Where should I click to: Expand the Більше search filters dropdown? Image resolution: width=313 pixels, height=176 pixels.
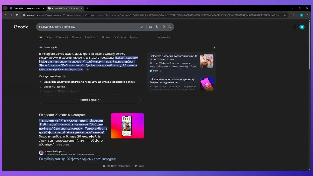pyautogui.click(x=135, y=37)
